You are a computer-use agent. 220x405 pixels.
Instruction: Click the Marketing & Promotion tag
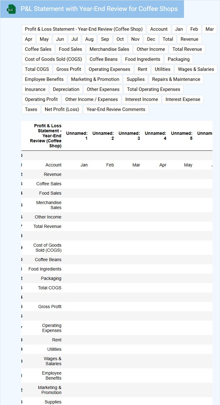click(95, 79)
